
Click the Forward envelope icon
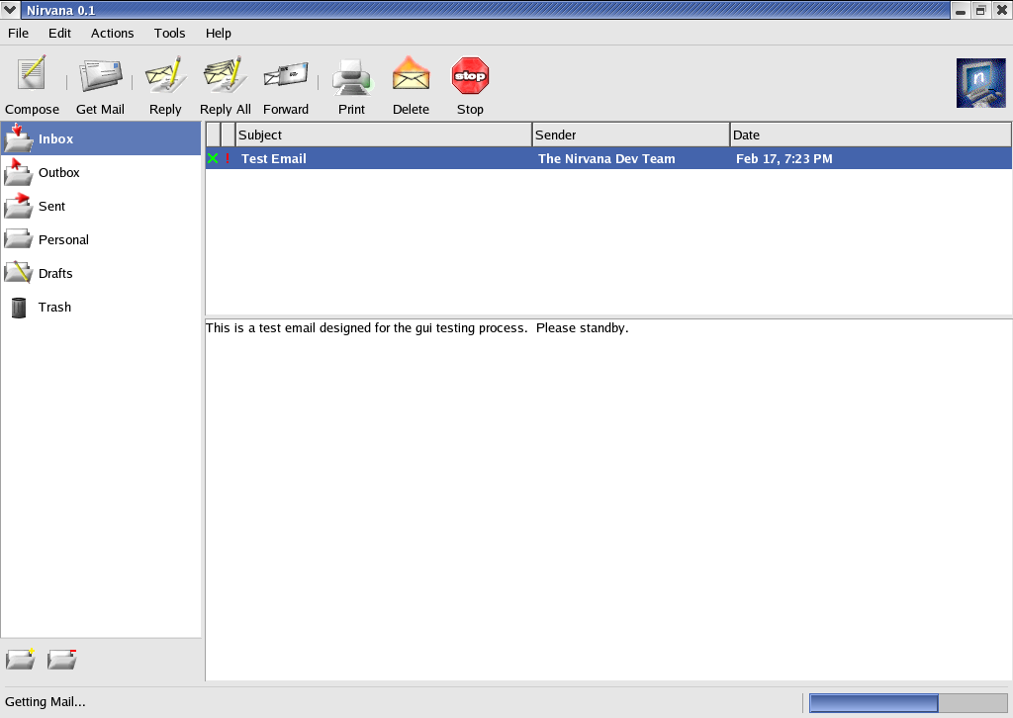(x=285, y=75)
